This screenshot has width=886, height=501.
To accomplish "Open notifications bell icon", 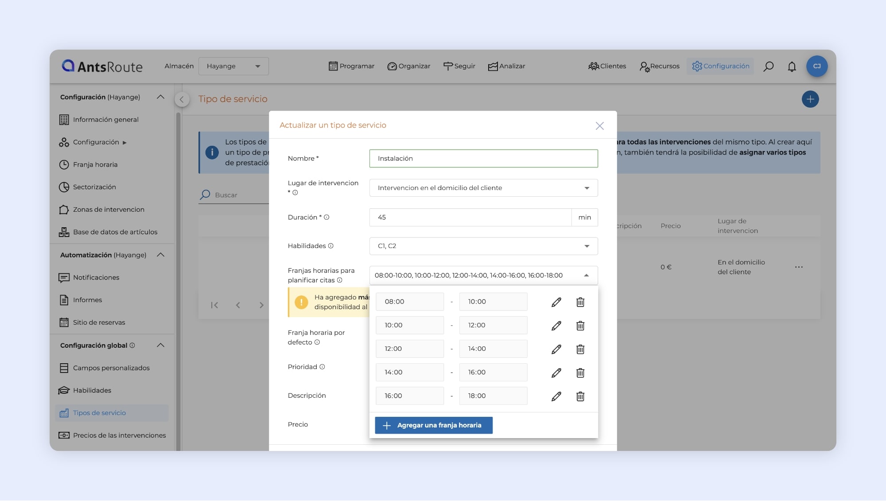I will [792, 66].
